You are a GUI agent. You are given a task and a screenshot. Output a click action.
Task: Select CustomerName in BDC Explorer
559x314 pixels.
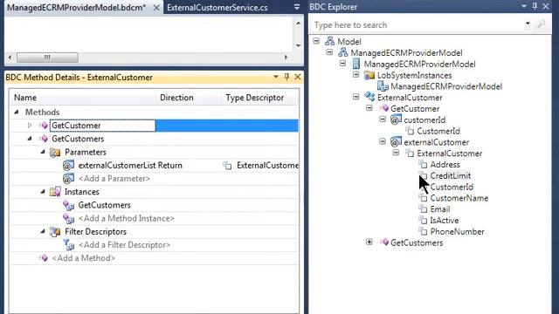point(459,198)
